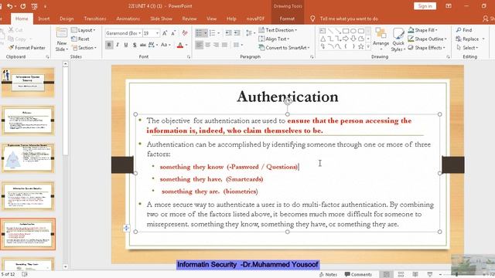Open the font size 19 dropdown
Screen dimensions: 495x278
pos(157,33)
